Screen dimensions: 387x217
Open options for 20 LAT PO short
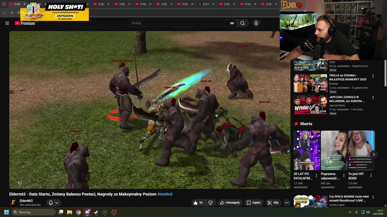(x=316, y=175)
